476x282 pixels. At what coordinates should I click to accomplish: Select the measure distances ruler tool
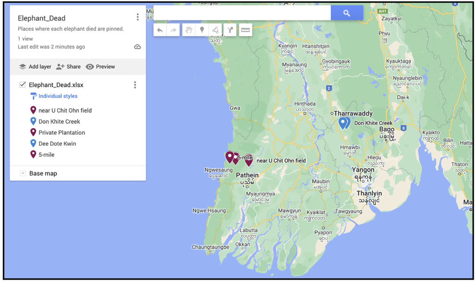245,30
